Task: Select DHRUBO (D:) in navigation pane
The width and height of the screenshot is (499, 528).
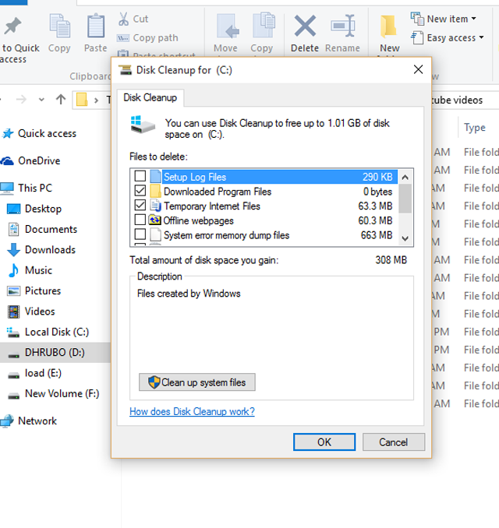Action: 55,353
